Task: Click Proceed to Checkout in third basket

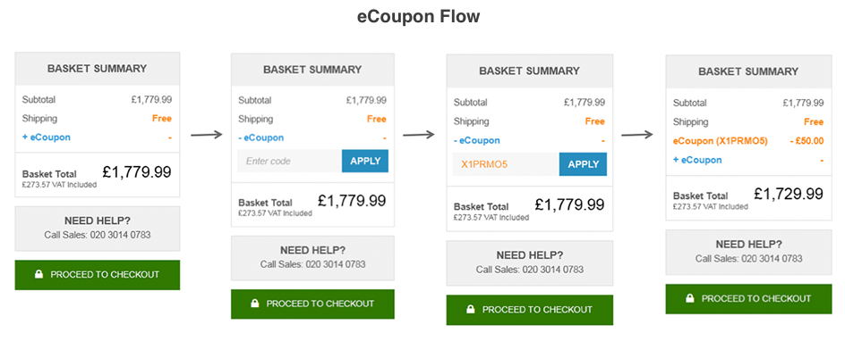Action: click(530, 310)
